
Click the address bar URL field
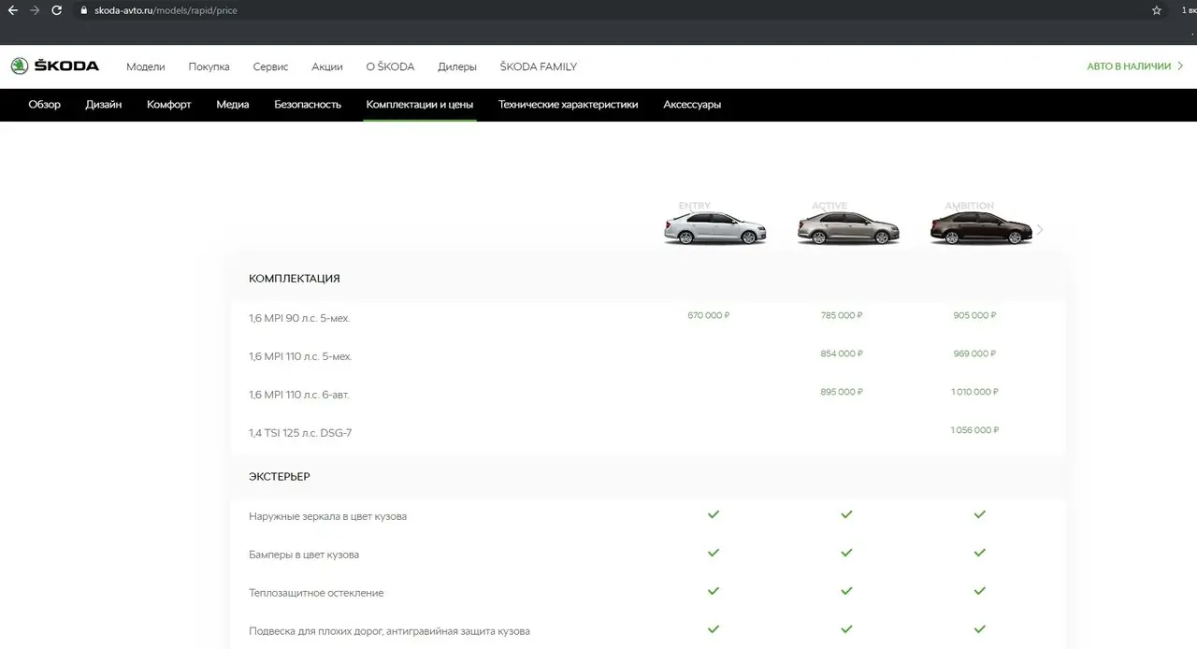pos(617,10)
